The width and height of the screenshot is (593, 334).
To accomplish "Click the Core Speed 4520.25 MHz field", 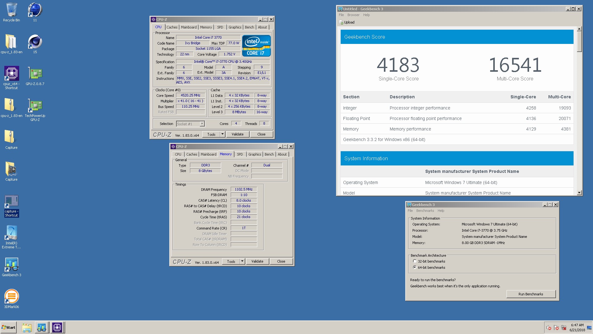I will coord(191,96).
